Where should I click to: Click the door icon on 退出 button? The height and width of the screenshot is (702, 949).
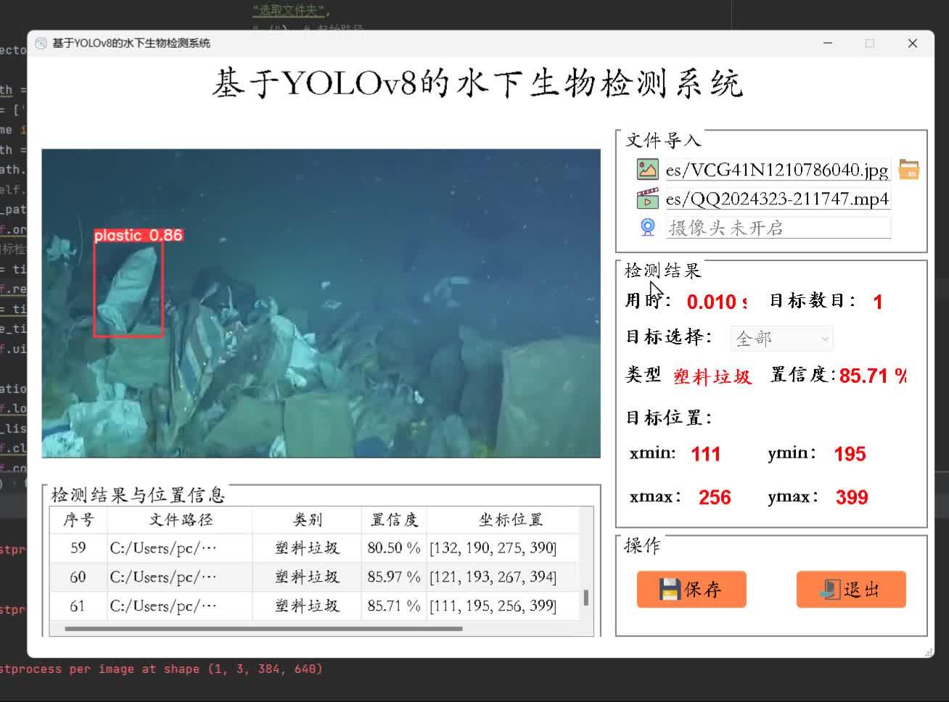831,589
